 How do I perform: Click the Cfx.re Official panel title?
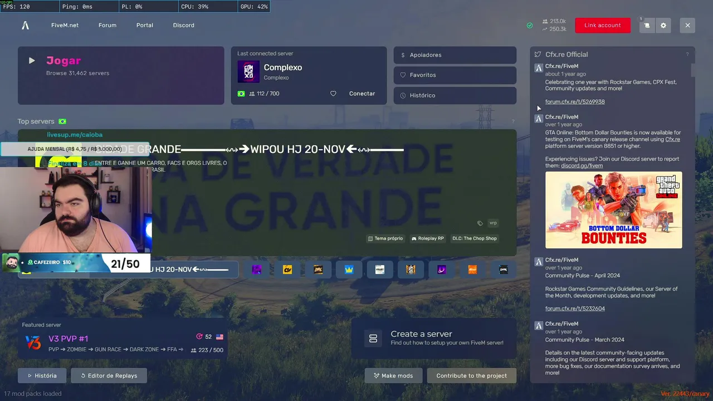[x=567, y=55]
